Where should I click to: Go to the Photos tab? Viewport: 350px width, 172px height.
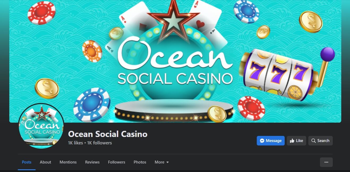[x=140, y=162]
